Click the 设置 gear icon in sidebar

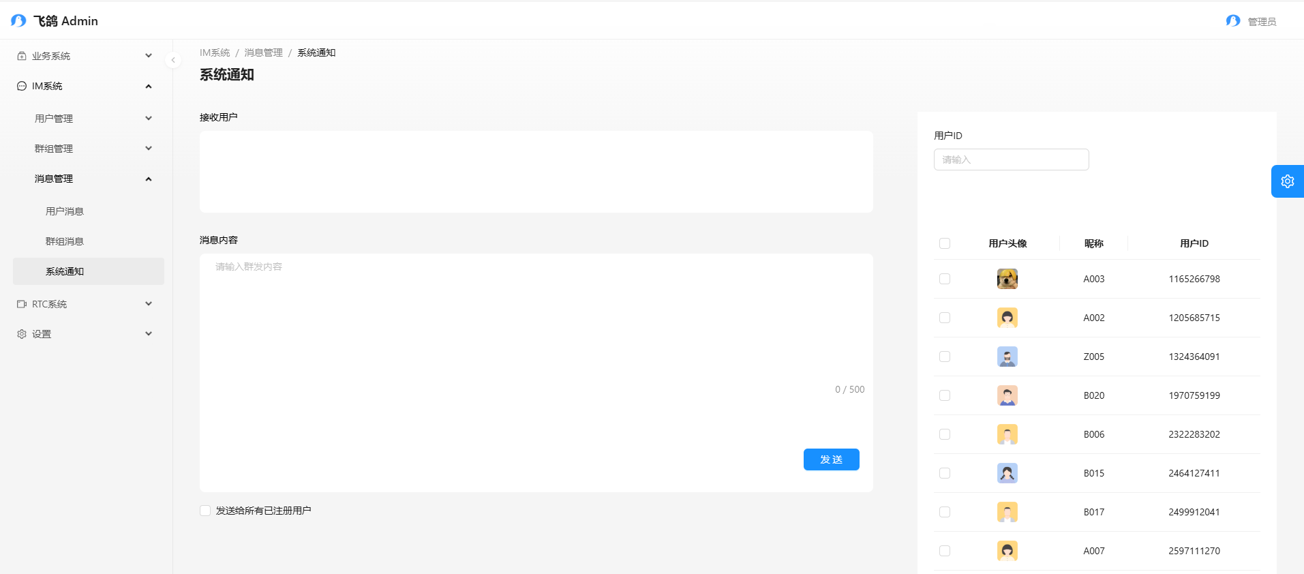pos(22,334)
